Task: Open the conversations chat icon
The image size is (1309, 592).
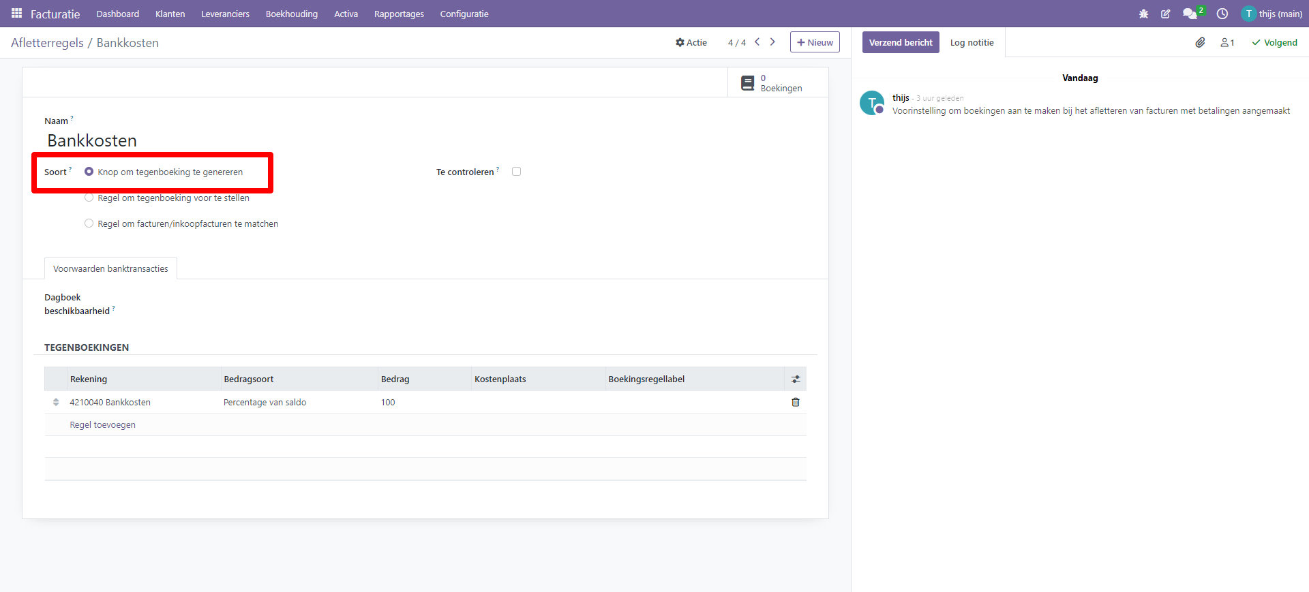Action: 1190,14
